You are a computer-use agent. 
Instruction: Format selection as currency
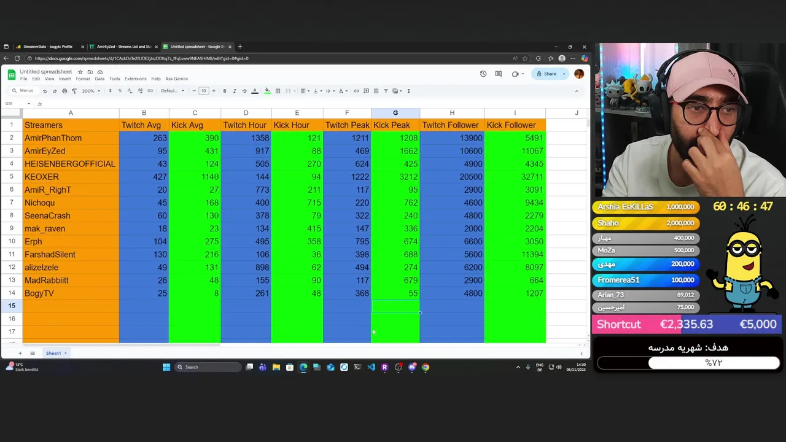click(110, 91)
